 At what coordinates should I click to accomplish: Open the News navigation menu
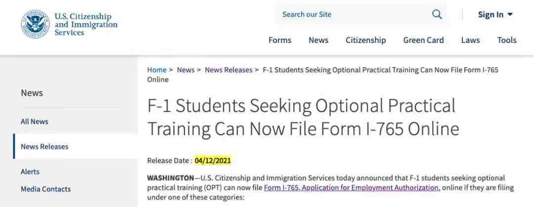coord(318,40)
